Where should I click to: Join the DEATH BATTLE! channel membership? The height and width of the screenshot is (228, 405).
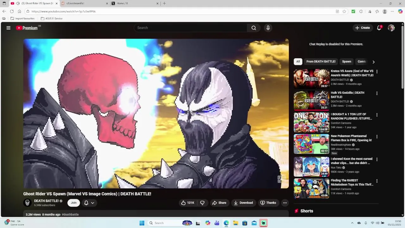pos(74,203)
